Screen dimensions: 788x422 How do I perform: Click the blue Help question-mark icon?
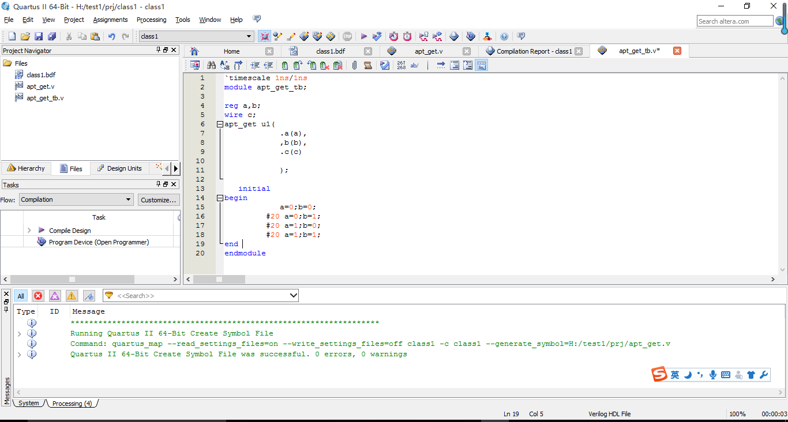pyautogui.click(x=504, y=36)
